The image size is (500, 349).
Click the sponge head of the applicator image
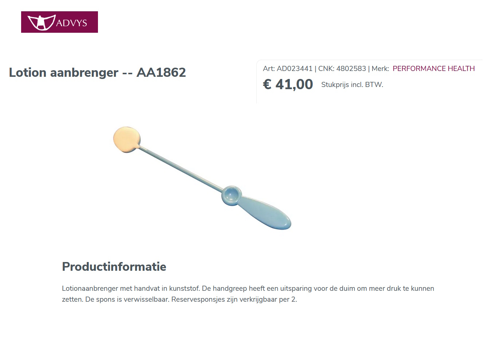[126, 139]
